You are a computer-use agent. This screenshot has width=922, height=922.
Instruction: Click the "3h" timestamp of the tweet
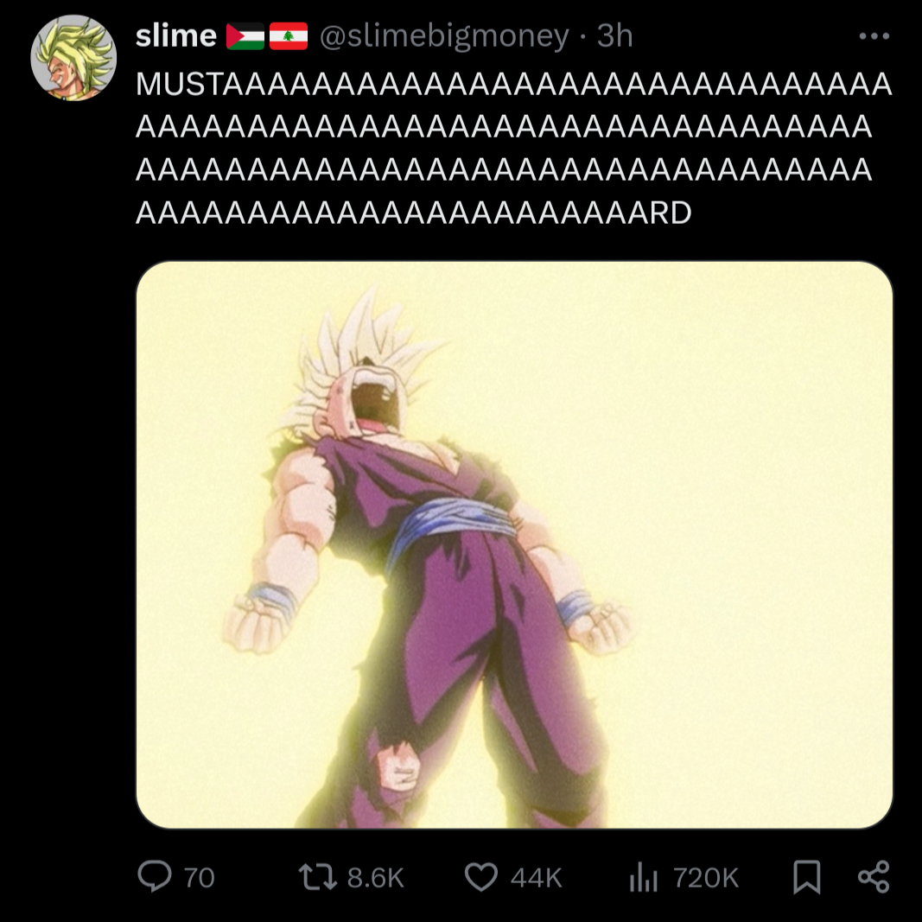(615, 36)
